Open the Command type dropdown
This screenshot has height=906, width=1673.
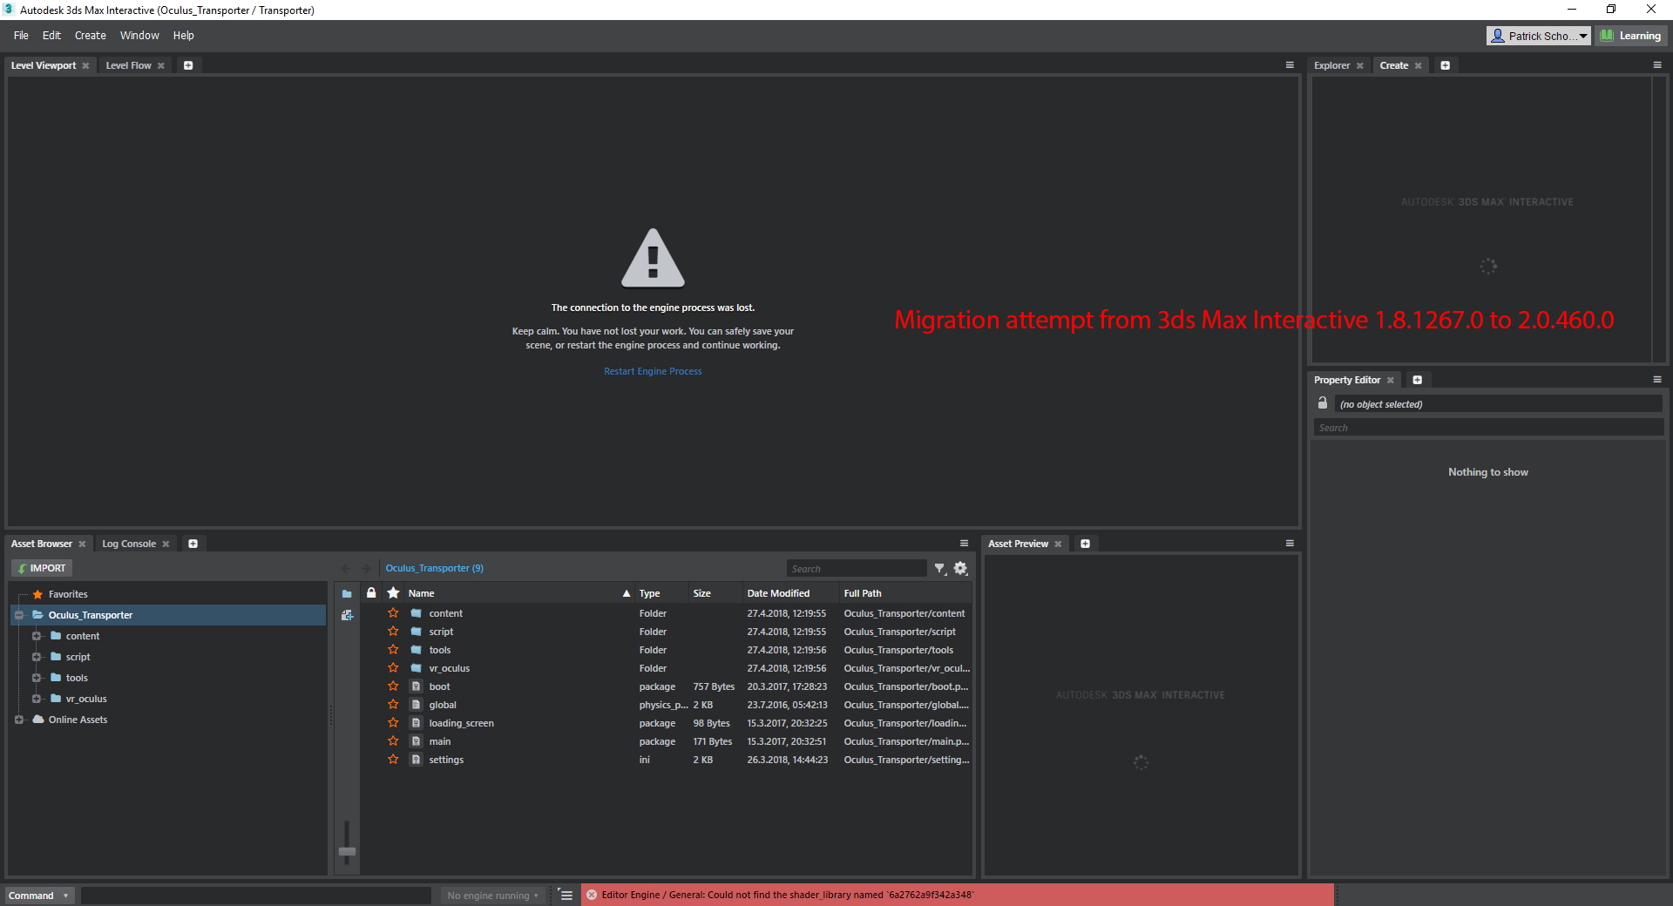[40, 896]
